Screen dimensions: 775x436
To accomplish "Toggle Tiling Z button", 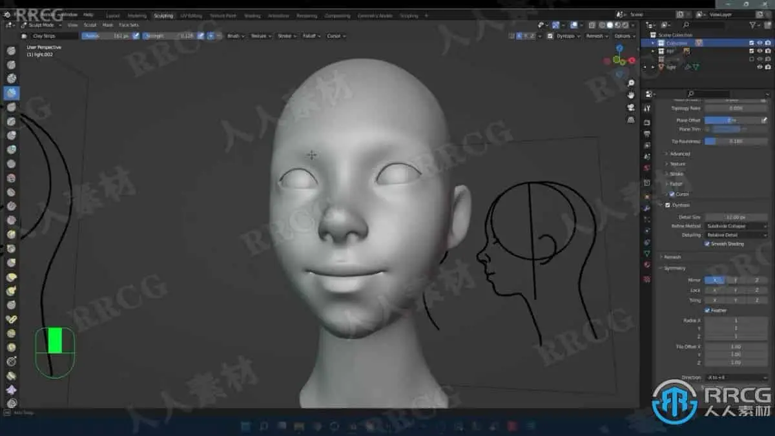I will (757, 300).
